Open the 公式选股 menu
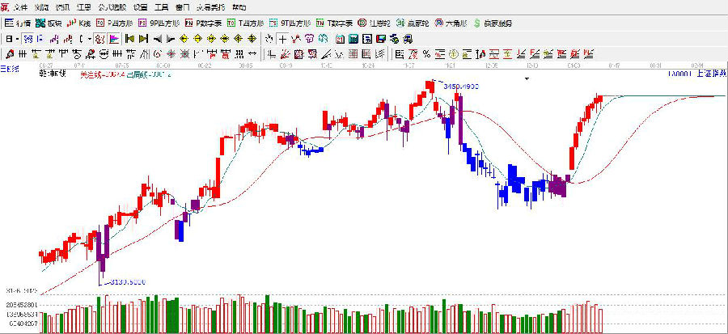728x334 pixels. pyautogui.click(x=112, y=7)
